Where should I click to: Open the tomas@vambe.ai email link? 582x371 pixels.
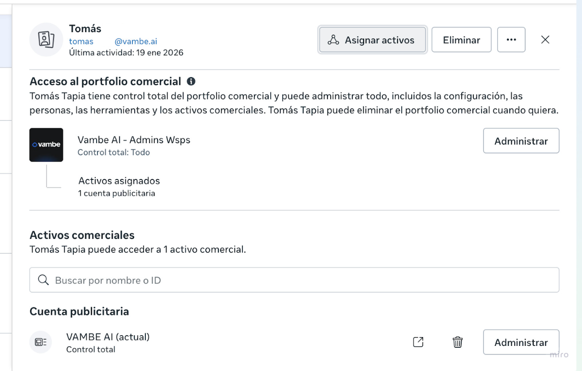point(113,41)
